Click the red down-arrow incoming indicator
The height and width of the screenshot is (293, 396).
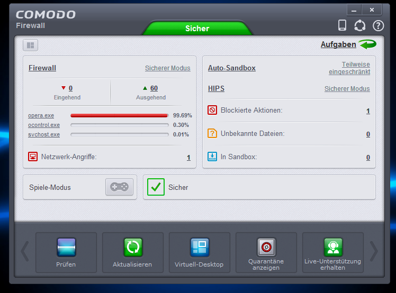pos(64,88)
